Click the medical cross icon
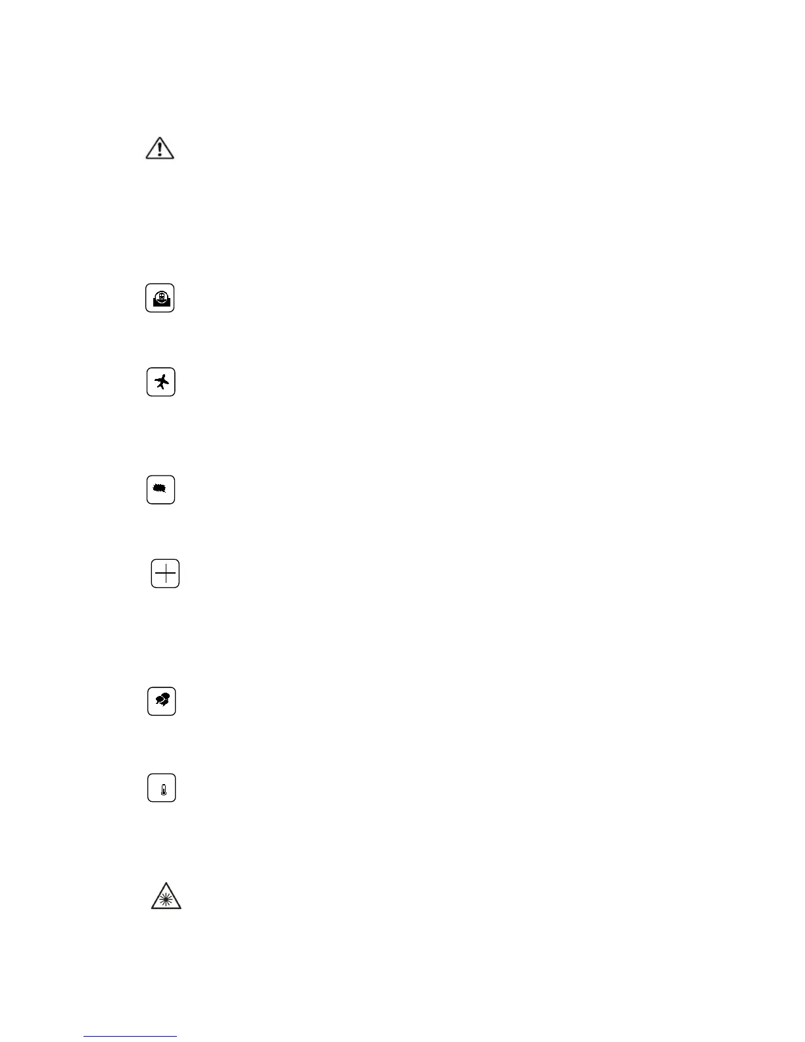805x1042 pixels. click(x=165, y=574)
